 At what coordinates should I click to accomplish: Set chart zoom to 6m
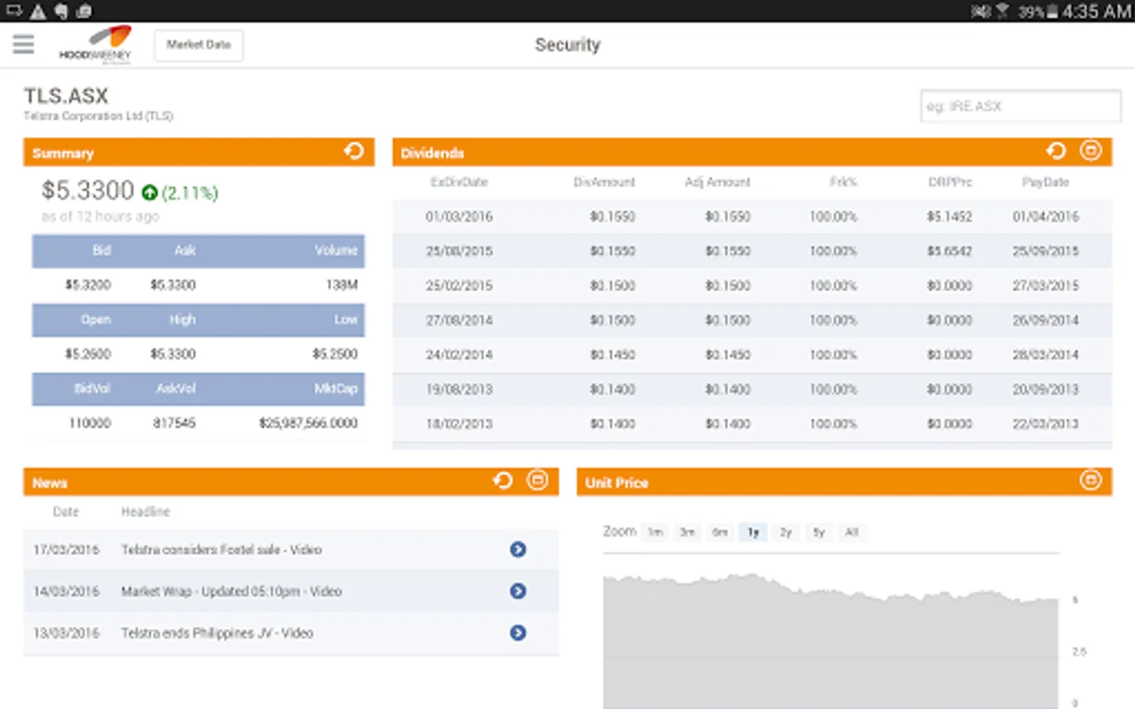(720, 533)
